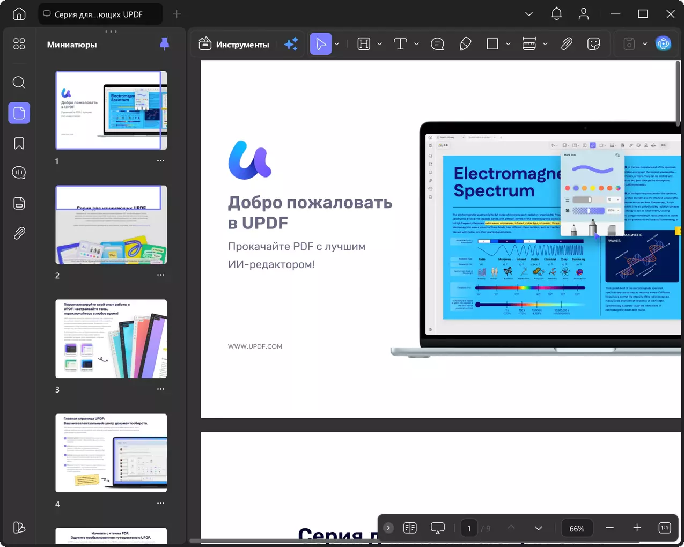This screenshot has width=684, height=547.
Task: Expand the selection tool dropdown arrow
Action: [337, 44]
